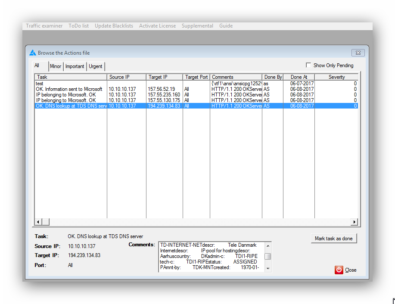
Task: Open the Update Blacklists menu
Action: coord(114,26)
